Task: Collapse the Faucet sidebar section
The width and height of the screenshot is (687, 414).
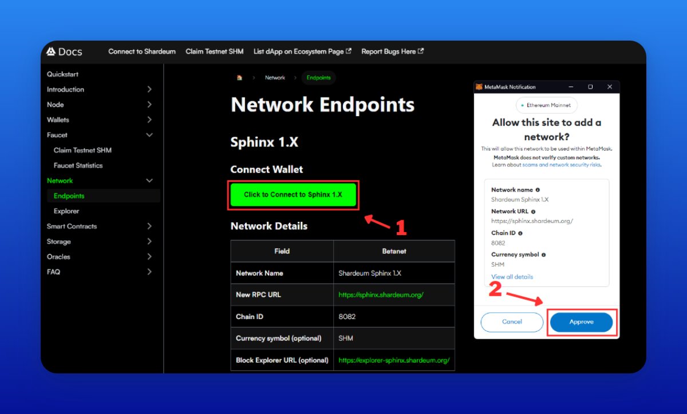Action: coord(149,135)
